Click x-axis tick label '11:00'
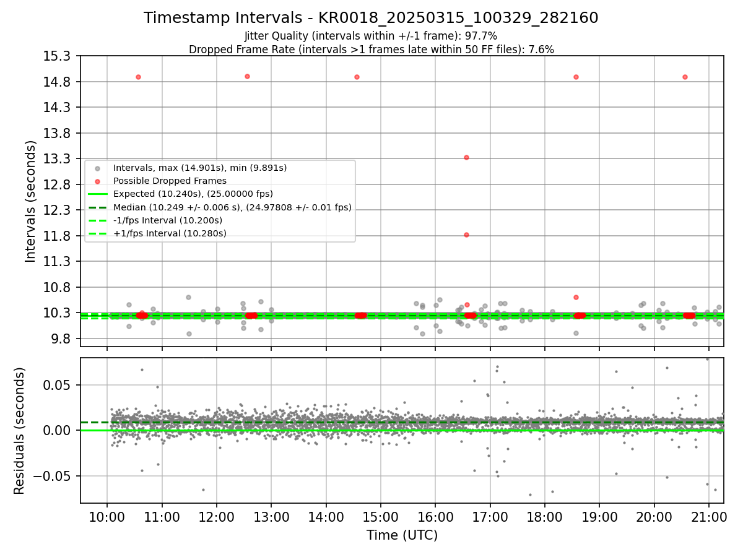The image size is (743, 557). pos(162,517)
